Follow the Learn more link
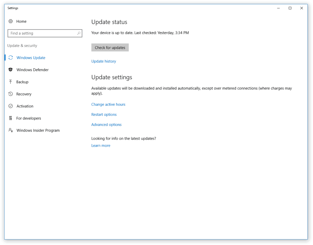The image size is (313, 245). tap(101, 146)
